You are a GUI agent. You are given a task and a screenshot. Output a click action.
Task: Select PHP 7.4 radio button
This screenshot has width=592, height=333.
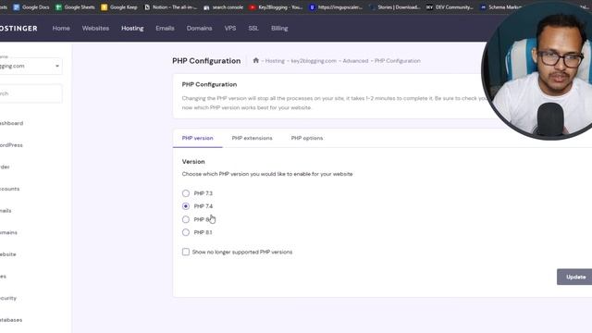coord(186,206)
